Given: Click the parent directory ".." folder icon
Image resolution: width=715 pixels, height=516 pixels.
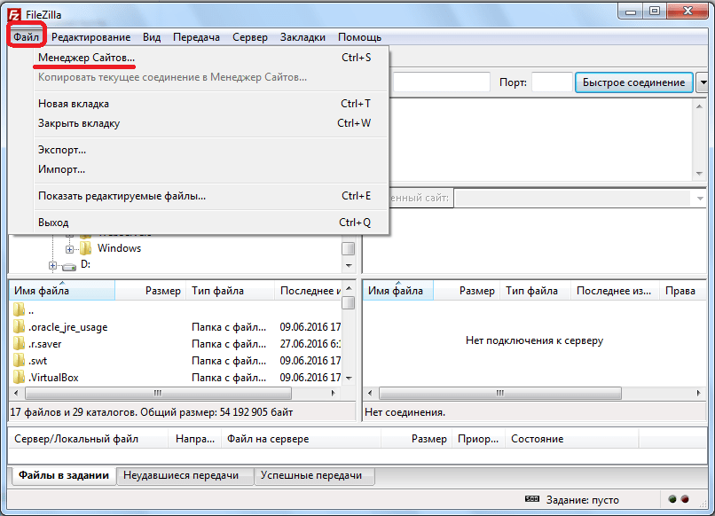Looking at the screenshot, I should (x=20, y=310).
